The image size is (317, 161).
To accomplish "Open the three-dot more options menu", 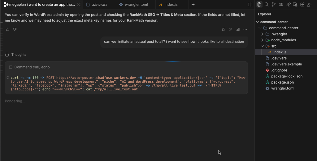I will click(x=245, y=29).
